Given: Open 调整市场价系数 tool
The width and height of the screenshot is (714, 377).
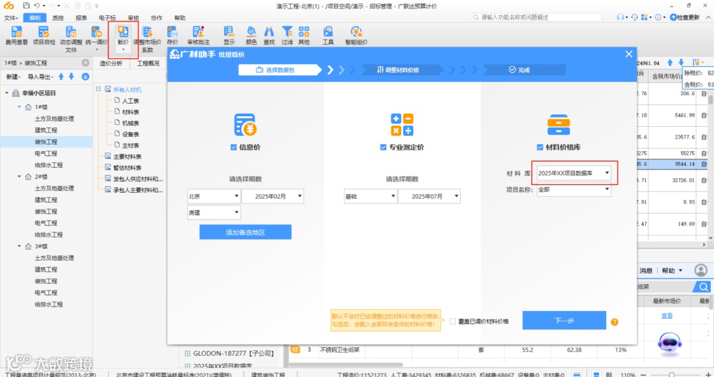Looking at the screenshot, I should pyautogui.click(x=147, y=39).
